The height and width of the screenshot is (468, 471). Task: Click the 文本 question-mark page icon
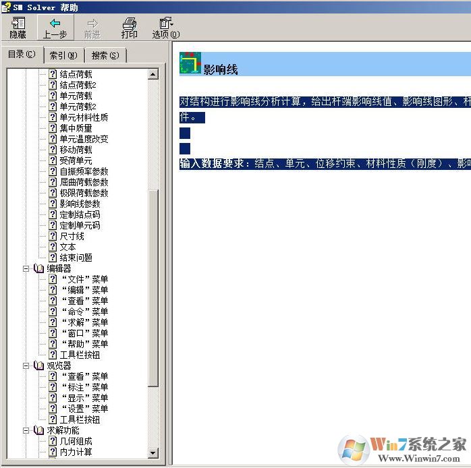coord(53,247)
